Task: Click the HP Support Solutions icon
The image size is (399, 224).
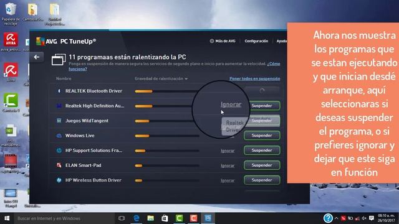Action: click(59, 151)
